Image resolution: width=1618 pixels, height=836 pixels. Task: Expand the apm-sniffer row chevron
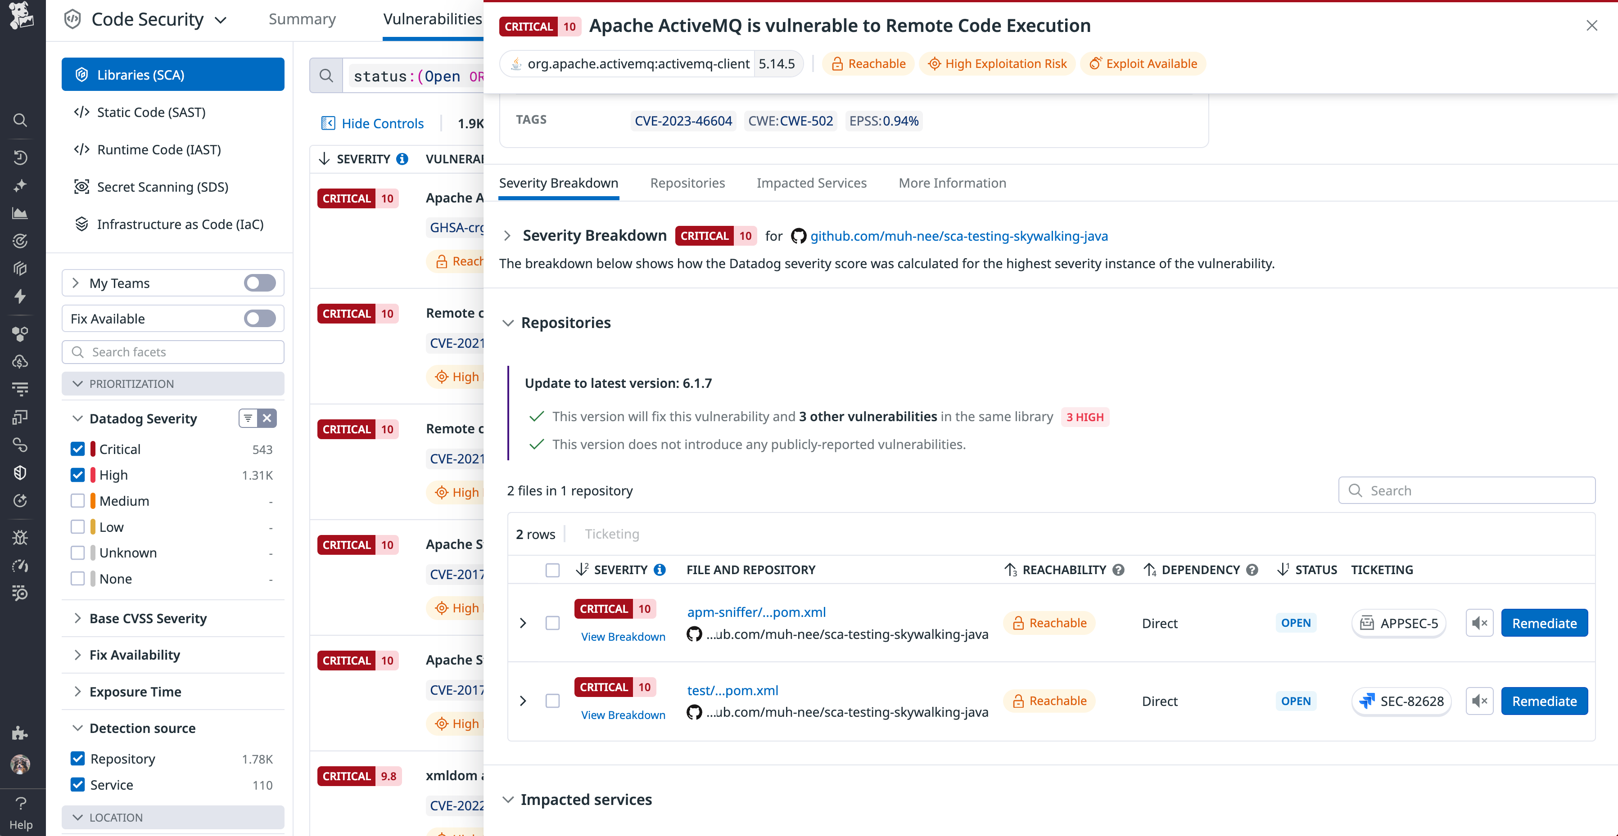coord(523,623)
